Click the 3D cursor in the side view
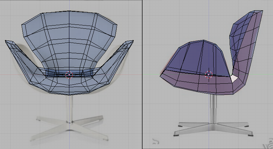This screenshot has width=273, height=149. click(209, 75)
